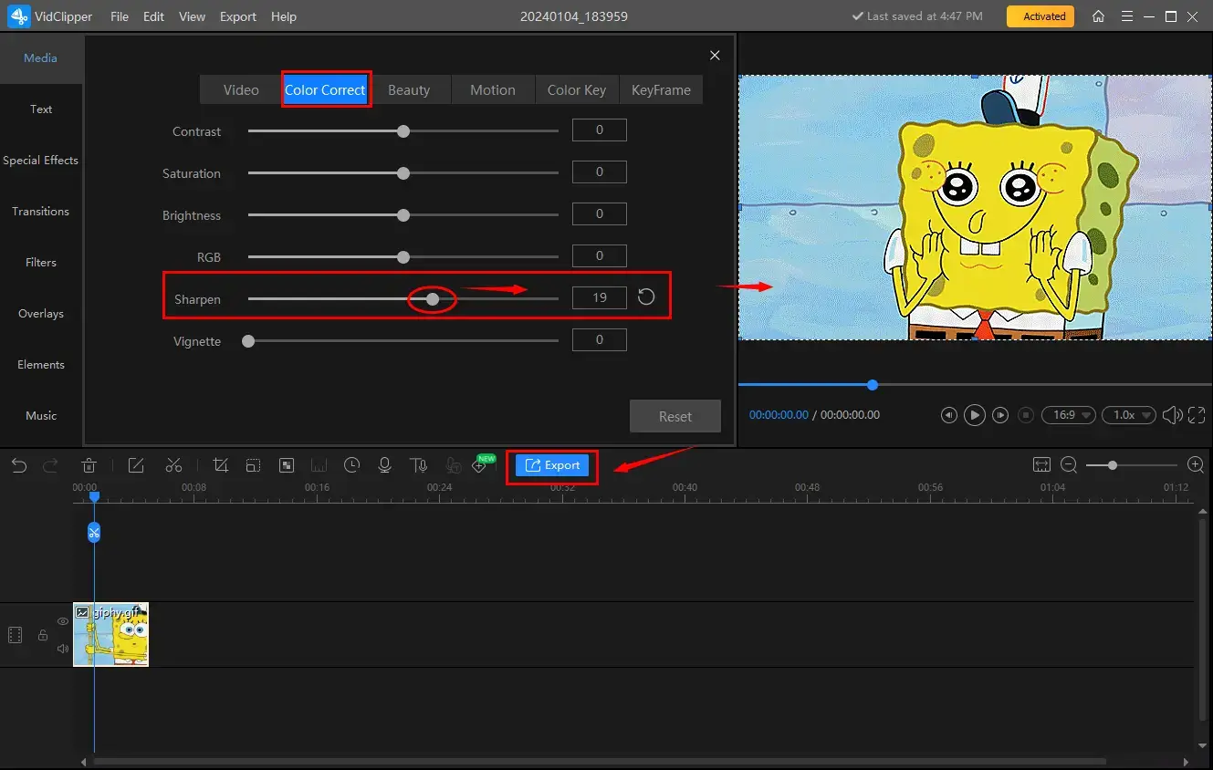Image resolution: width=1213 pixels, height=770 pixels.
Task: Click the timeline zoom out magnifier
Action: (x=1070, y=465)
